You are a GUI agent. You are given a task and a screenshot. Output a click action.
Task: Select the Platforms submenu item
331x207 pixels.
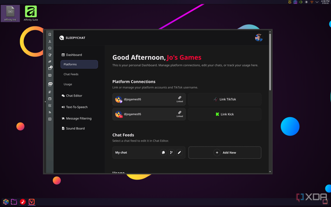[79, 64]
